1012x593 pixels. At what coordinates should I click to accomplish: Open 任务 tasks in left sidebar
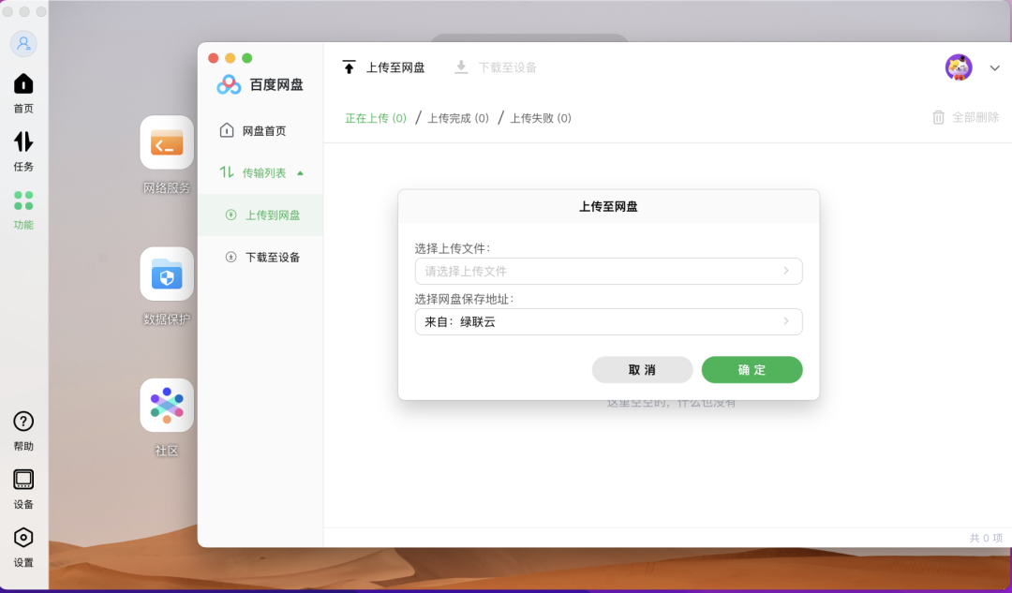click(23, 152)
